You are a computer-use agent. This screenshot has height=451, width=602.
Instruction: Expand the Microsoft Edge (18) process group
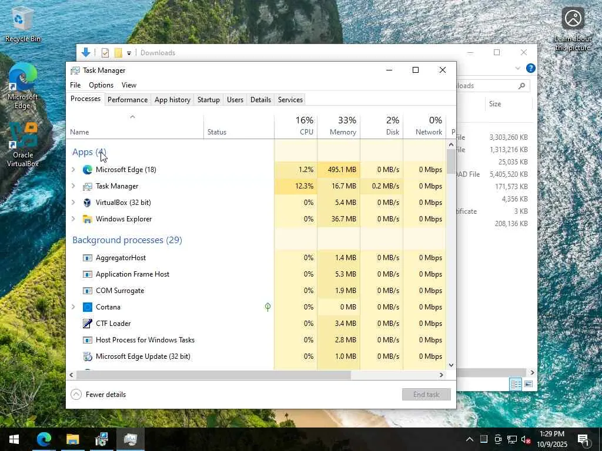click(x=73, y=169)
